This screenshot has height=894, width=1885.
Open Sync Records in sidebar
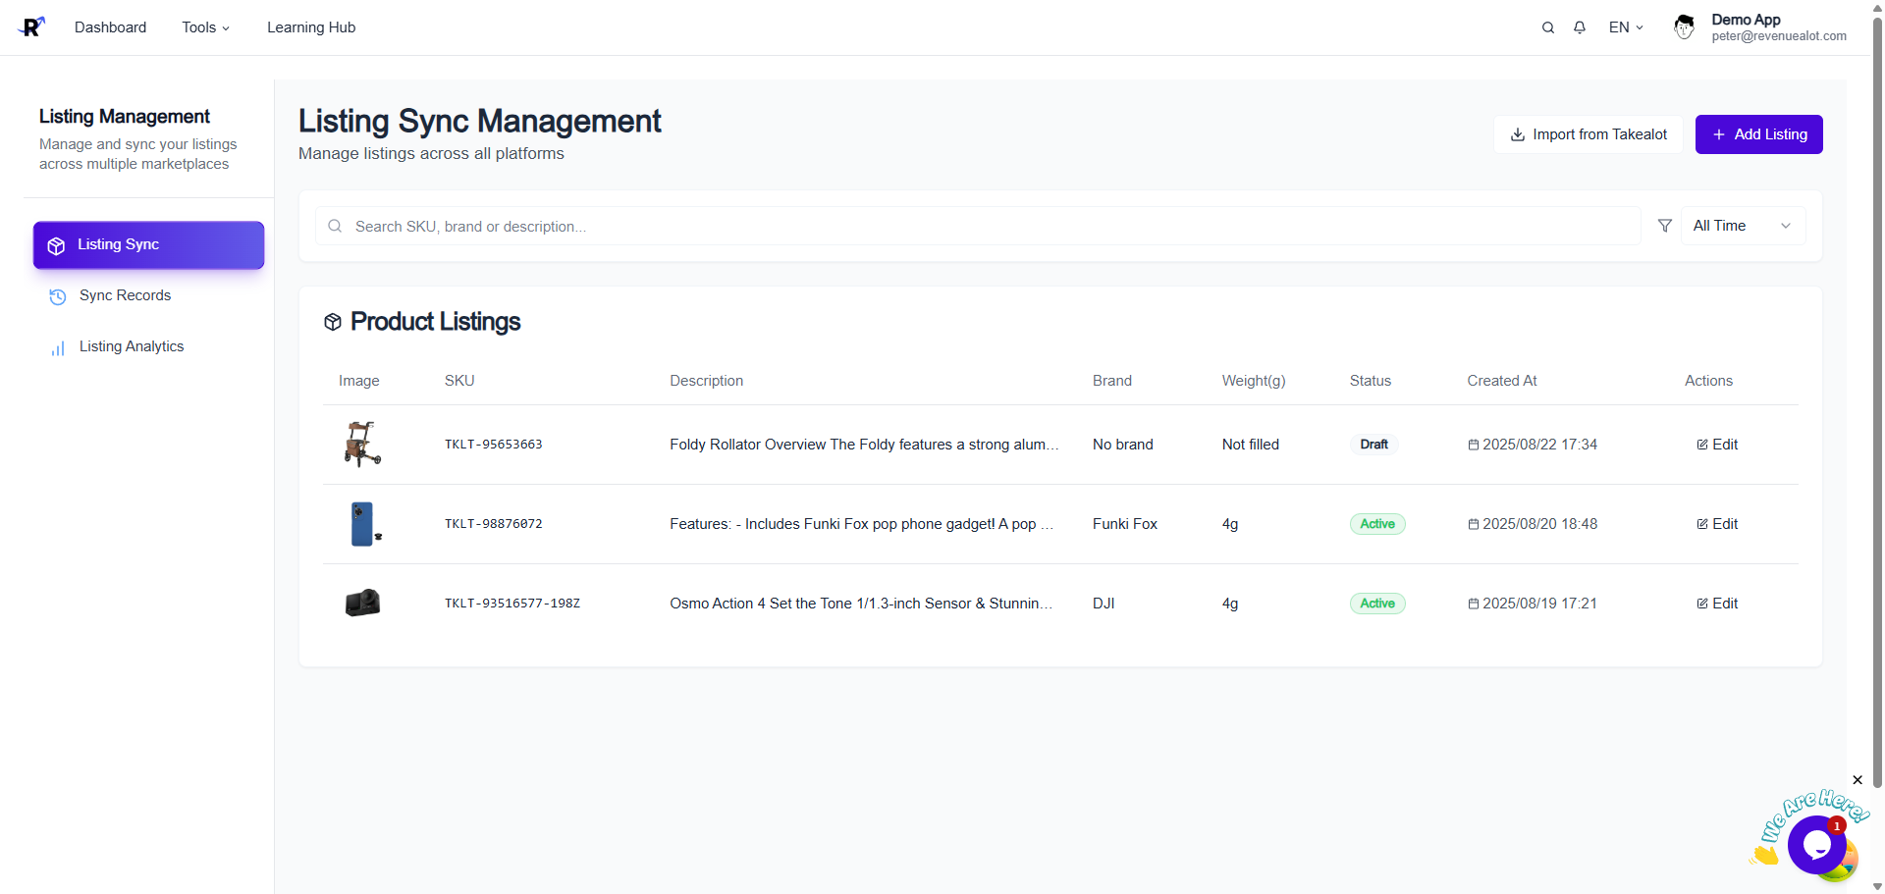[x=148, y=295]
